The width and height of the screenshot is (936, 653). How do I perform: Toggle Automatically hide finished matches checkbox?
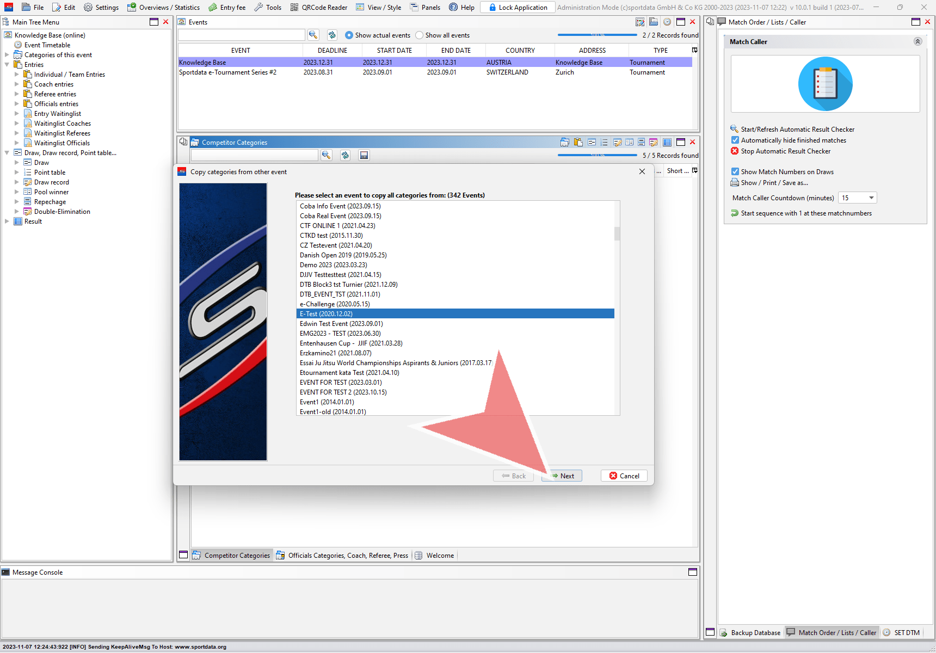coord(735,140)
